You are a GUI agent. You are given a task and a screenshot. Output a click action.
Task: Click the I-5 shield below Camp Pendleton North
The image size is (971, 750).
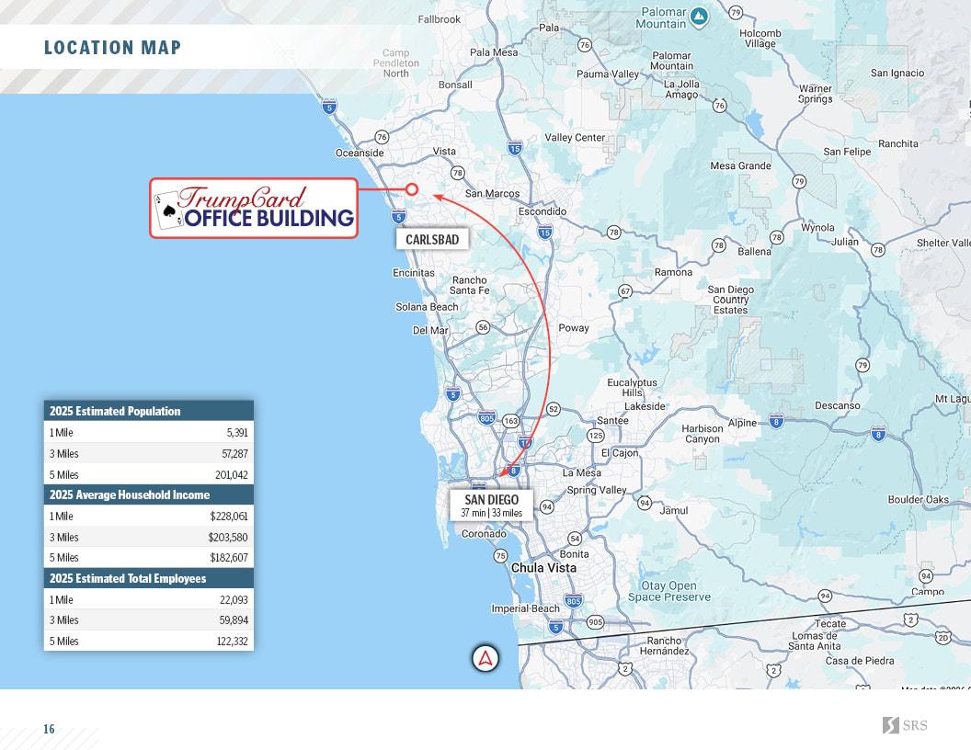pyautogui.click(x=329, y=107)
